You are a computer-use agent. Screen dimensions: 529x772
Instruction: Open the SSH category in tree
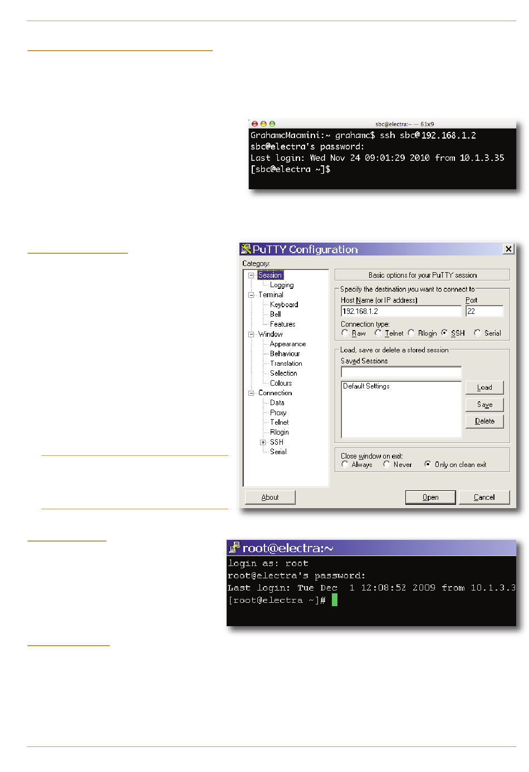click(x=277, y=442)
